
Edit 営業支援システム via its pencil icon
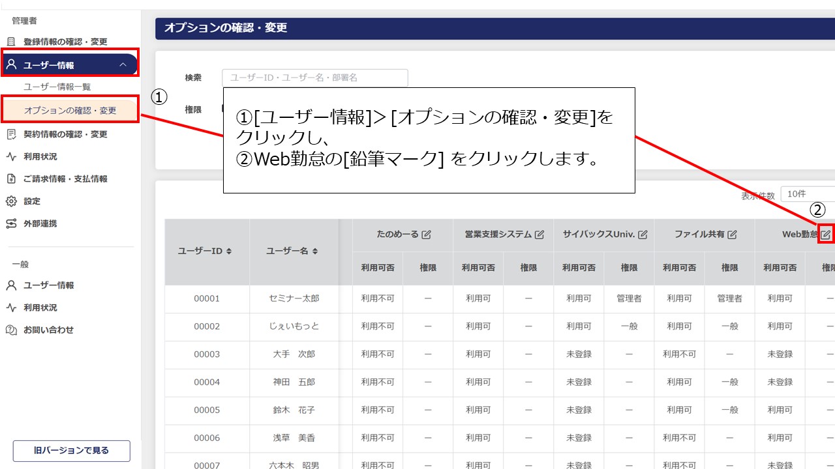click(539, 235)
